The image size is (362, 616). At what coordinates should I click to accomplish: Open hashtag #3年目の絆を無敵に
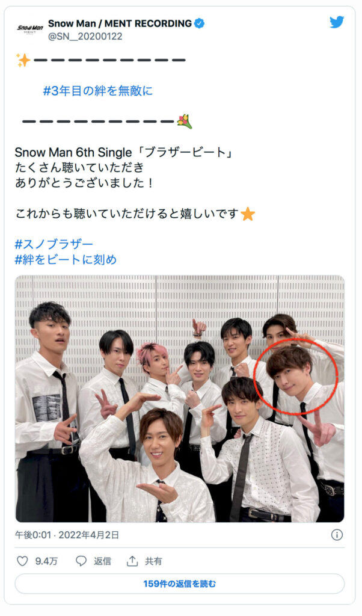click(x=98, y=91)
